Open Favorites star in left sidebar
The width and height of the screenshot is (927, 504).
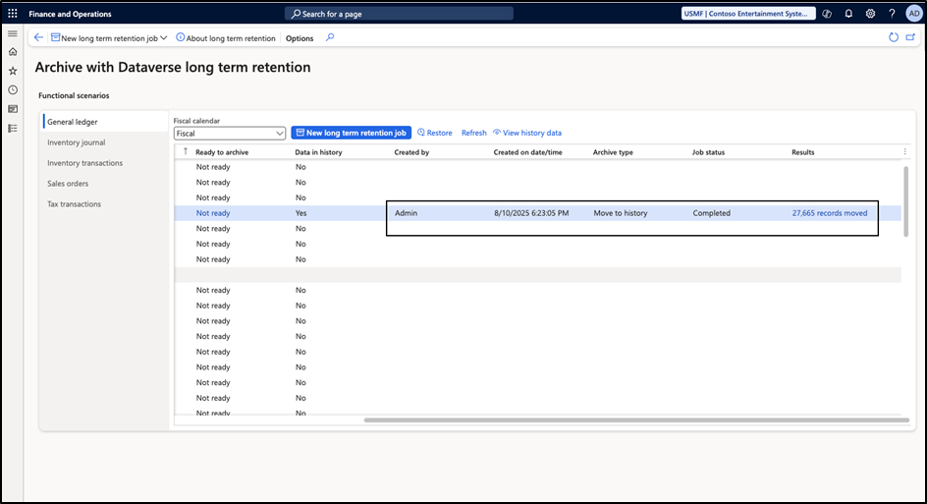(x=13, y=71)
